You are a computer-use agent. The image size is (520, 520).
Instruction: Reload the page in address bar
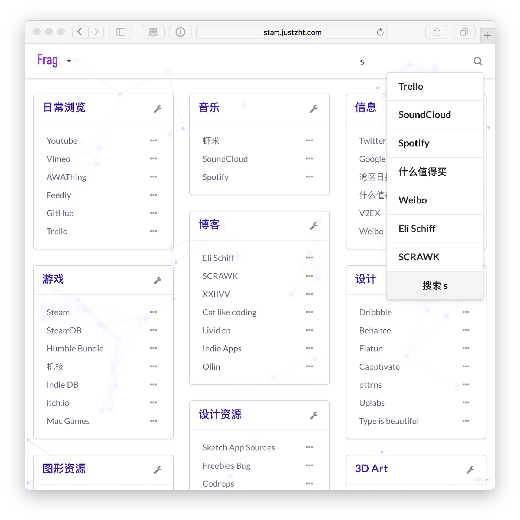click(380, 32)
